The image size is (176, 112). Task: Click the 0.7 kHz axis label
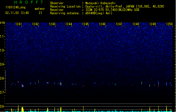point(3,92)
